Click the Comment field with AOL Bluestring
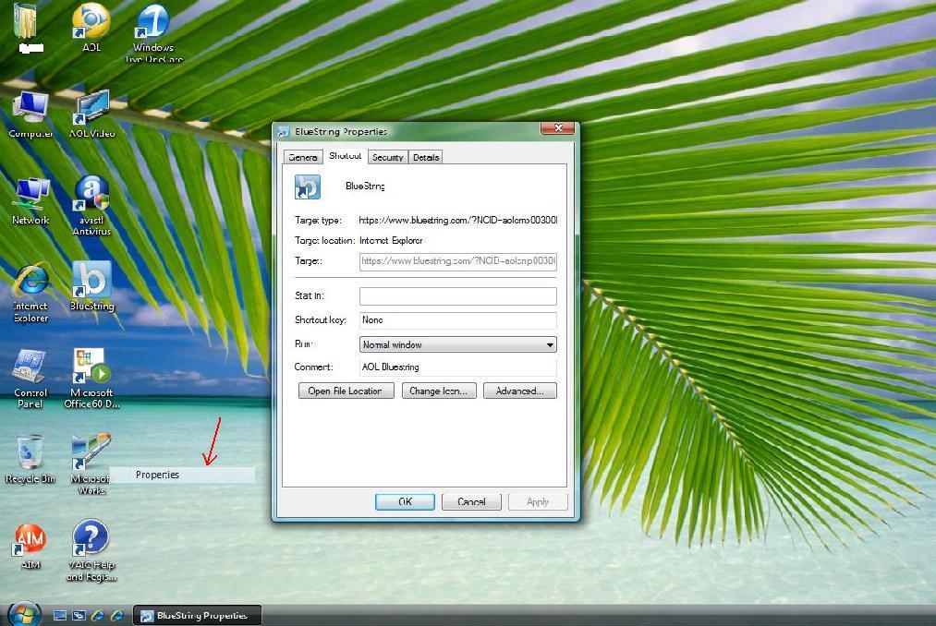Image resolution: width=936 pixels, height=626 pixels. click(458, 367)
